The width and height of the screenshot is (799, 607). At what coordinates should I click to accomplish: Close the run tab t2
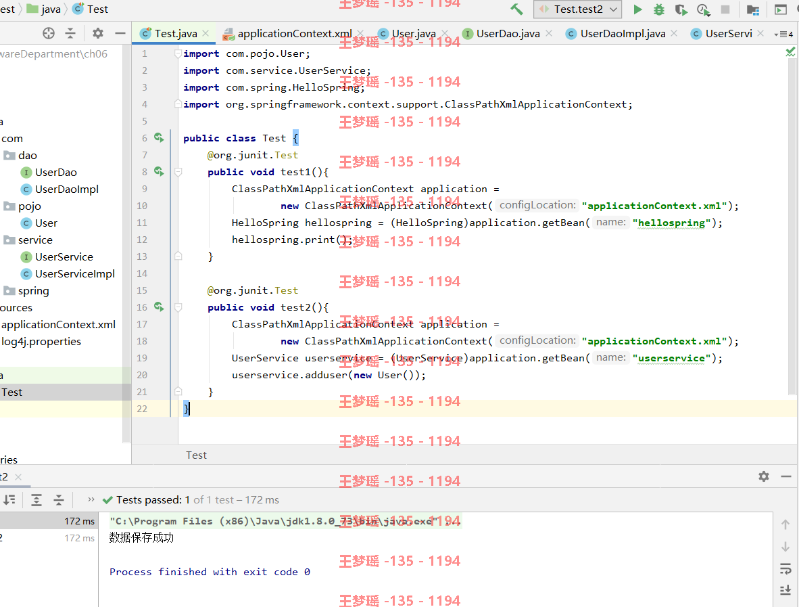[x=18, y=477]
